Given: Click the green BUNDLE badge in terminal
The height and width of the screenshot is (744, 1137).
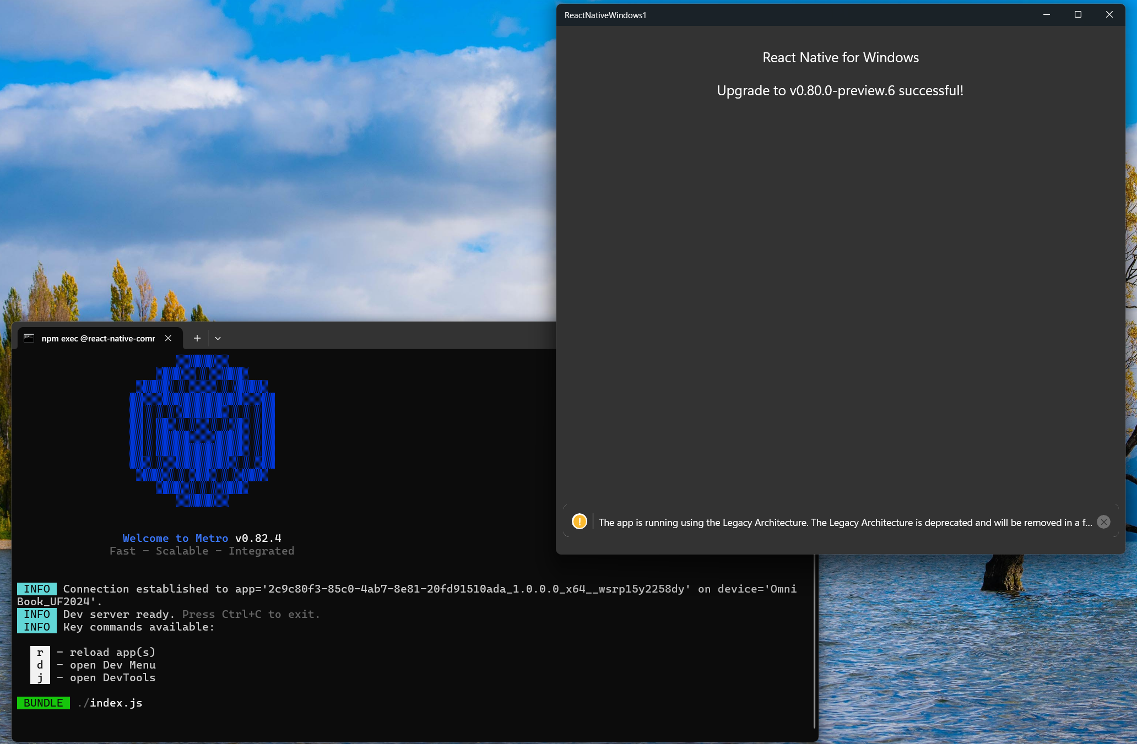Looking at the screenshot, I should coord(44,703).
